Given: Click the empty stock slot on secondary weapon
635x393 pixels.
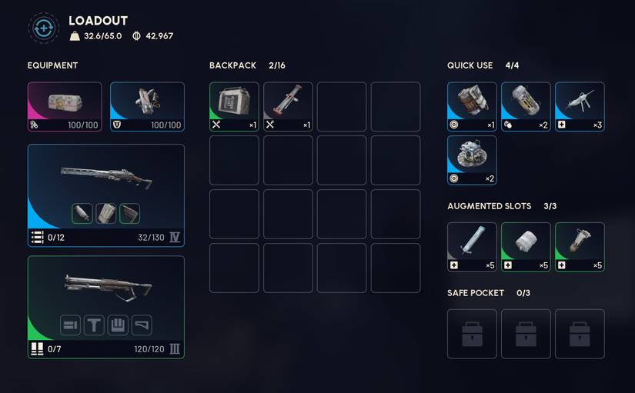Looking at the screenshot, I should coord(142,325).
